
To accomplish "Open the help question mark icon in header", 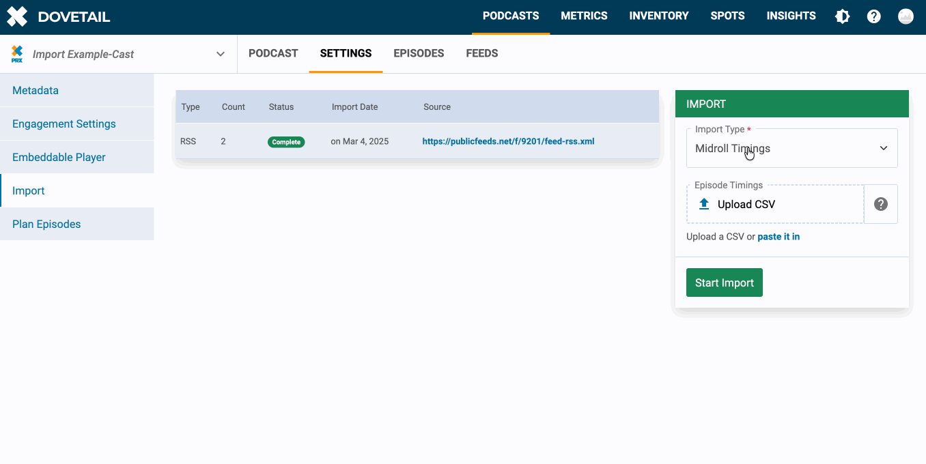I will 874,17.
